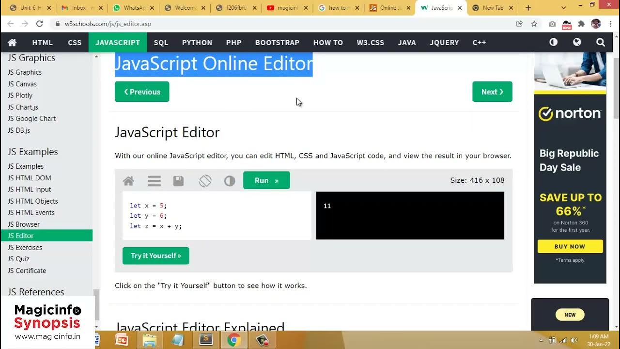Reload the page with refresh icon
620x349 pixels.
coord(40,24)
